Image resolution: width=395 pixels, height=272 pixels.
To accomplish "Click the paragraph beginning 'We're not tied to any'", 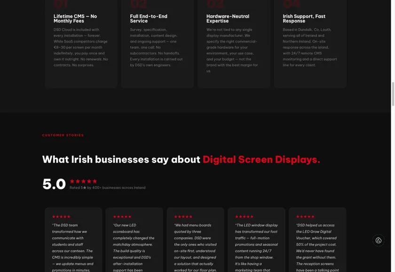I will [232, 50].
